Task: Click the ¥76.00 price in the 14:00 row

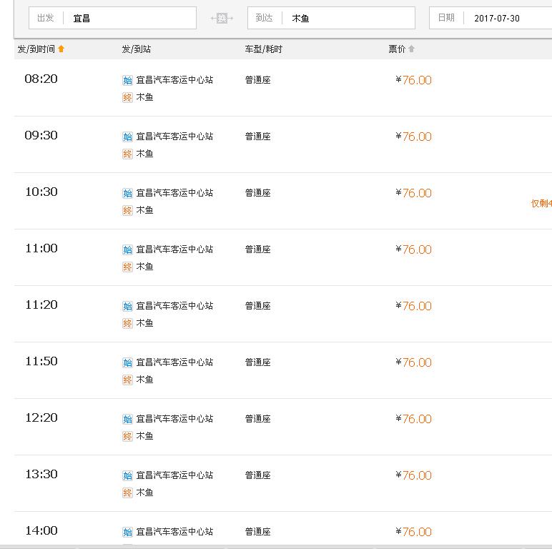Action: 414,532
